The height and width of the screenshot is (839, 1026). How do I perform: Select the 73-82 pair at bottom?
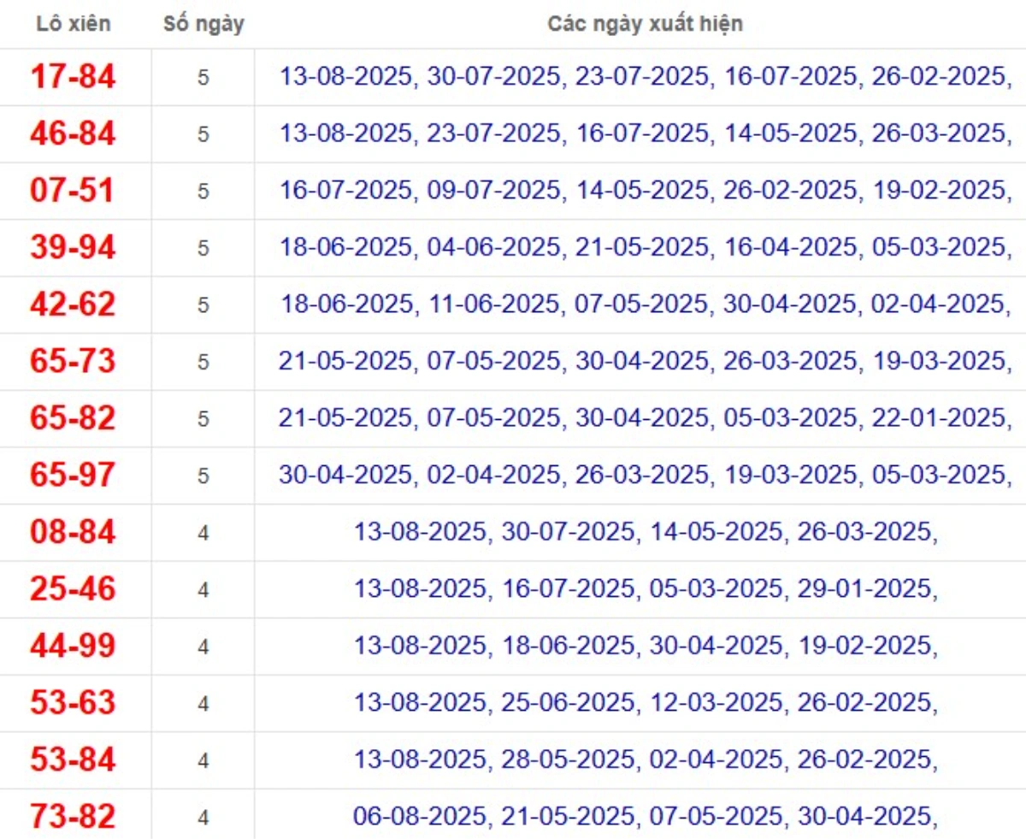click(73, 817)
